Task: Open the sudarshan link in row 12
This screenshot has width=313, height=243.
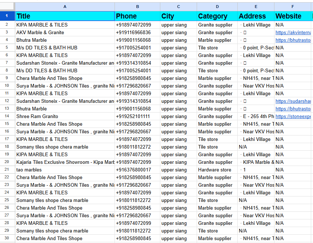Action: pyautogui.click(x=293, y=101)
